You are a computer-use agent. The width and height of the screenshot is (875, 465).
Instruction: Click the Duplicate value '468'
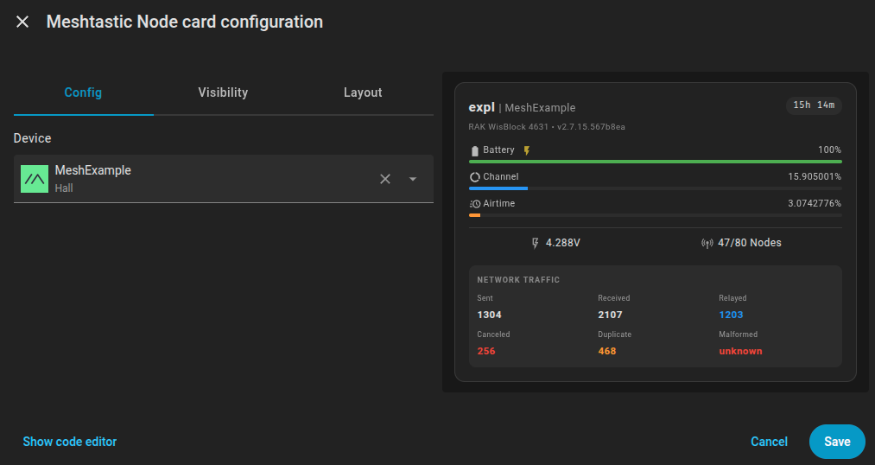click(607, 351)
